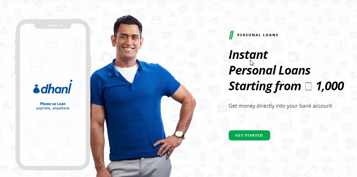Click Get money directly into your bank account
The height and width of the screenshot is (177, 357).
pyautogui.click(x=280, y=106)
